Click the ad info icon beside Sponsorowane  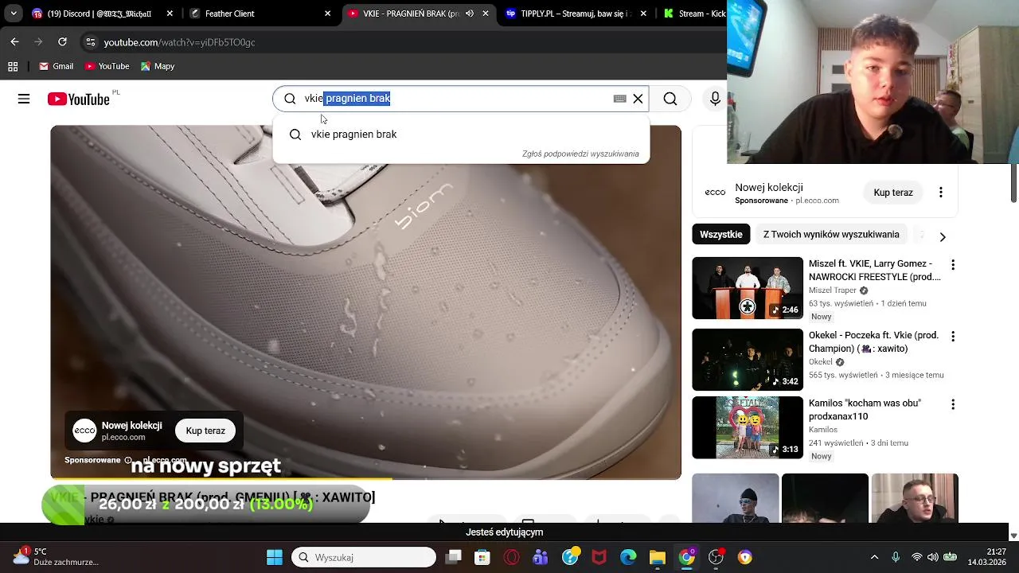pyautogui.click(x=128, y=460)
